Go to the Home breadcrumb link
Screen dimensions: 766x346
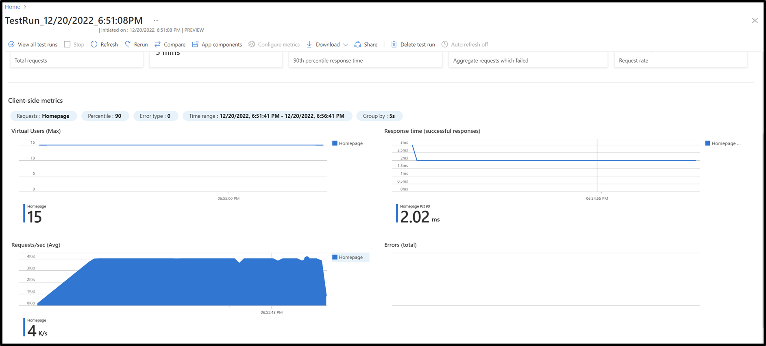coord(12,7)
